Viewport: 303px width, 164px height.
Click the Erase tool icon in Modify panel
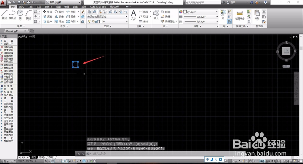[x=83, y=12]
